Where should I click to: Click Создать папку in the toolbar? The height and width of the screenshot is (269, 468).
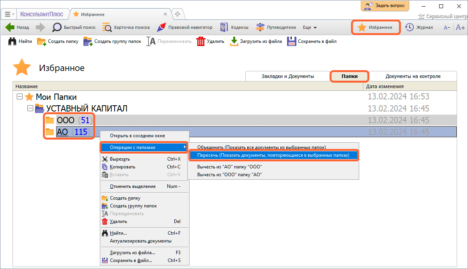(x=58, y=41)
